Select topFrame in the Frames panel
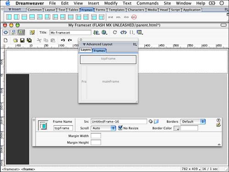 108,59
